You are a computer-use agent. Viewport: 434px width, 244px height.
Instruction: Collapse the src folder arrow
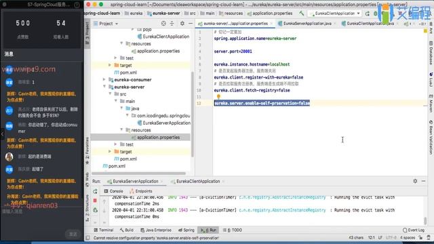click(x=111, y=94)
